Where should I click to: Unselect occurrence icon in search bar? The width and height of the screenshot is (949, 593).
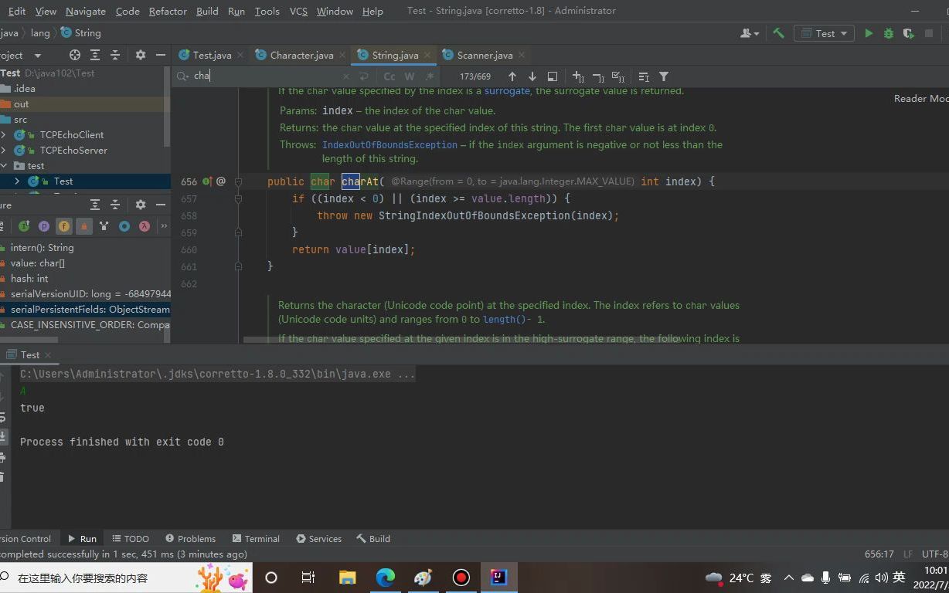(598, 76)
